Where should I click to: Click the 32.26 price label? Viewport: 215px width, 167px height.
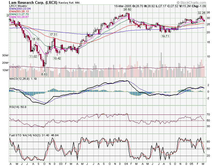201,13
